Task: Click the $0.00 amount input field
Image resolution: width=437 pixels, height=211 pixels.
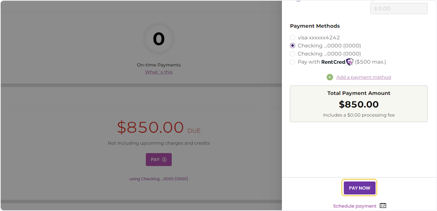Action: click(x=399, y=8)
